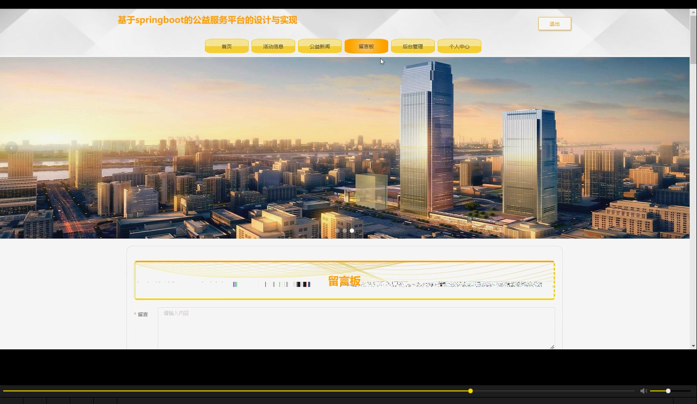The image size is (697, 404).
Task: Adjust the volume slider
Action: tap(668, 391)
